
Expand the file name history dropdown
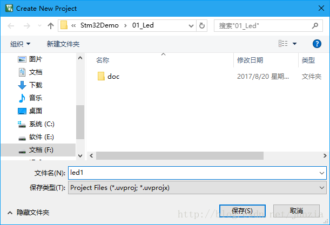[x=321, y=173]
